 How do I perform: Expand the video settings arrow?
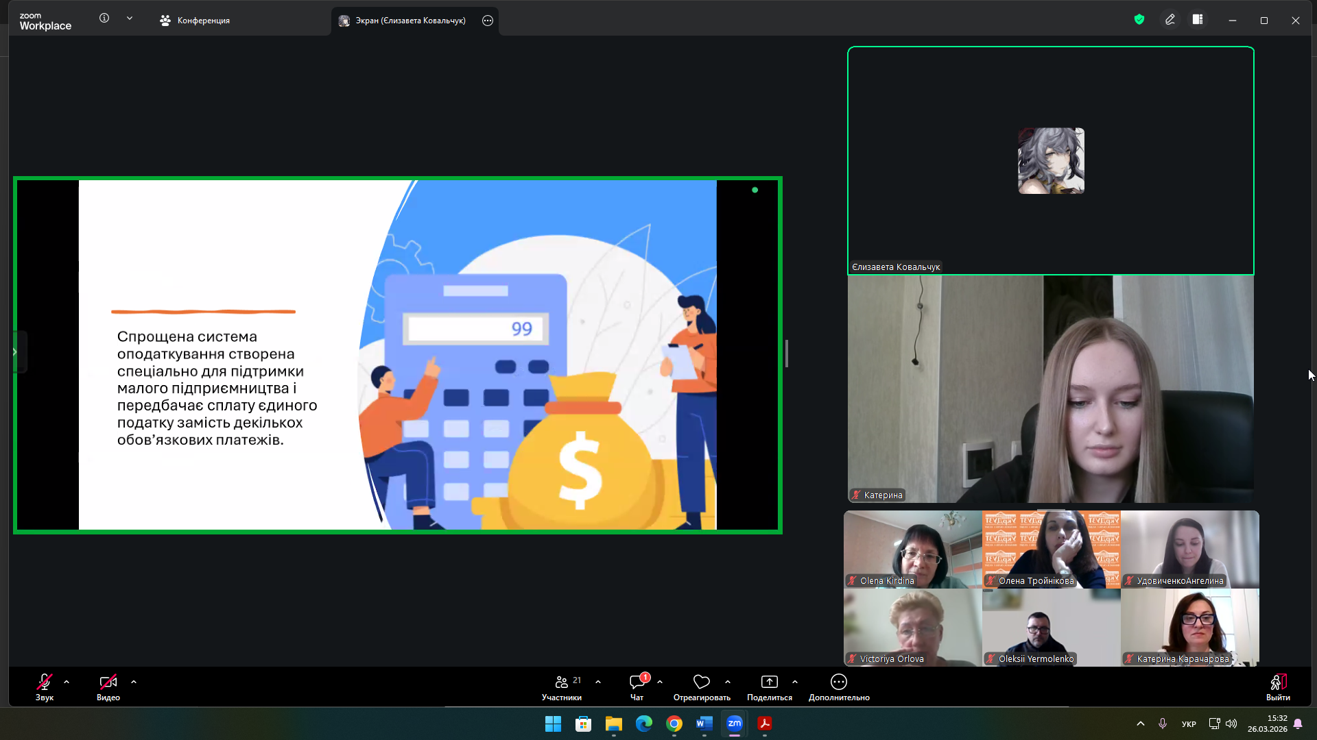coord(134,682)
